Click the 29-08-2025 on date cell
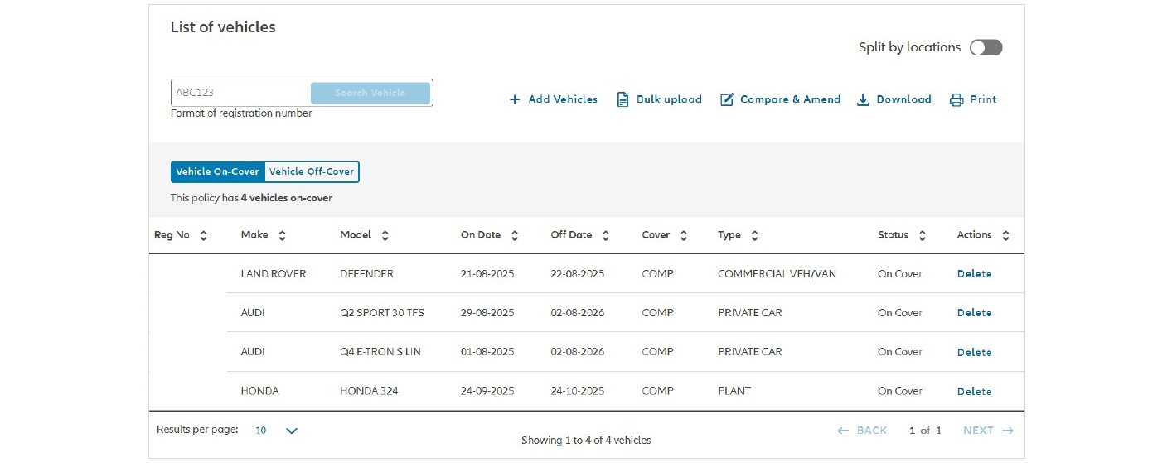Viewport: 1172px width, 472px height. click(487, 313)
